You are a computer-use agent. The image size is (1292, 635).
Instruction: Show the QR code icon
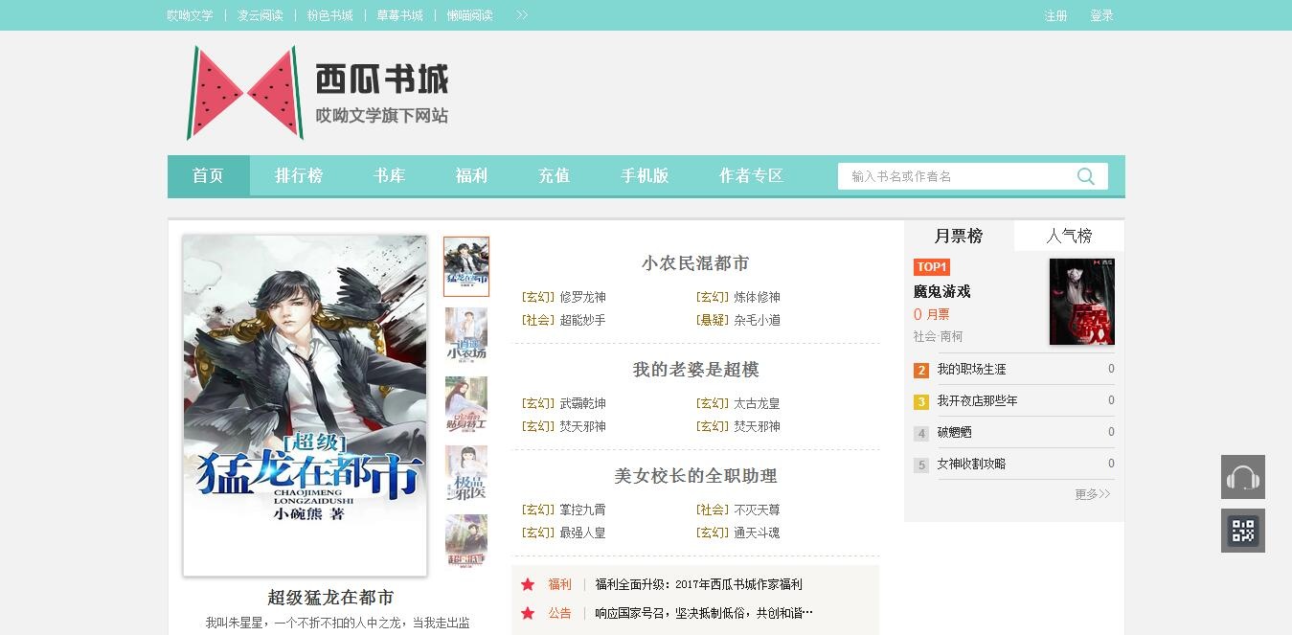(1243, 531)
